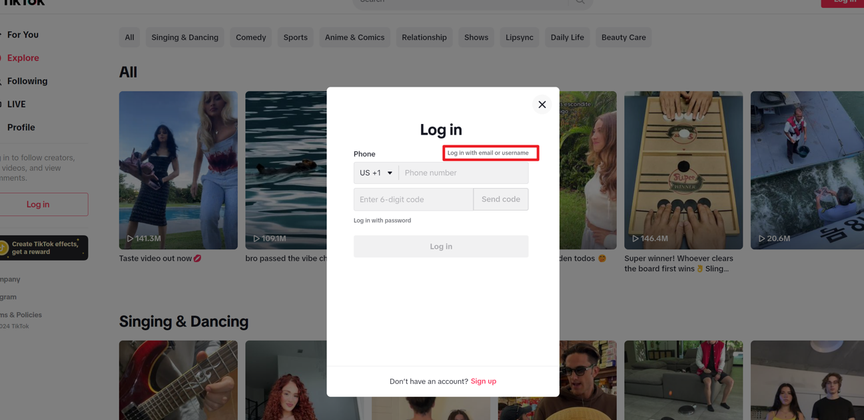Click play icon on 146.4M video

click(x=636, y=238)
